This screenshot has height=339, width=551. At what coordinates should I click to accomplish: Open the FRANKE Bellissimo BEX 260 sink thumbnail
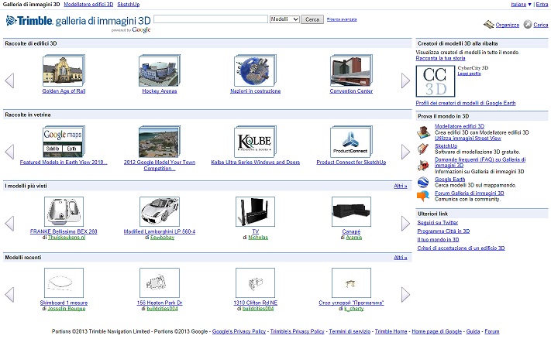pos(64,211)
